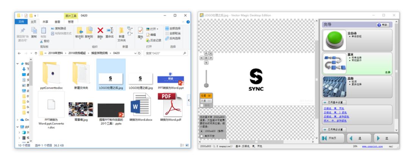The image size is (409, 167).
Task: Click the pan-down arrow in Vector Magic preview
Action: click(x=206, y=62)
